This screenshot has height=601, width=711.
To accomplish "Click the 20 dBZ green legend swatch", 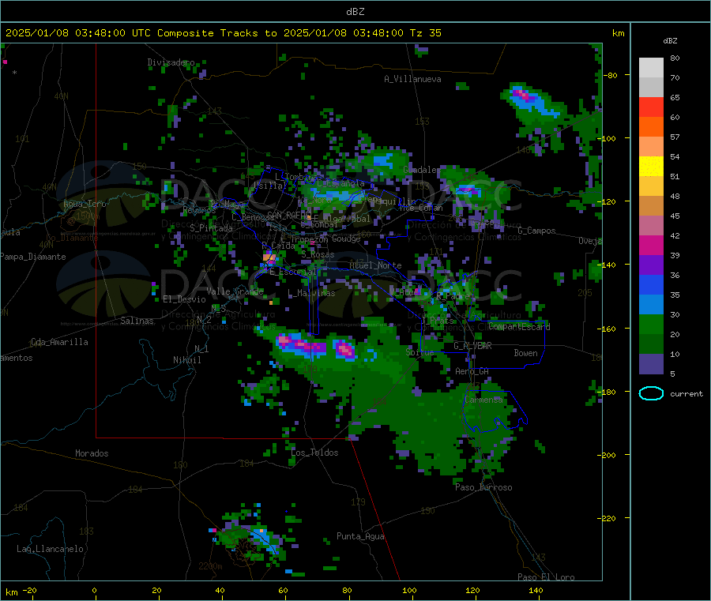I will (x=651, y=324).
